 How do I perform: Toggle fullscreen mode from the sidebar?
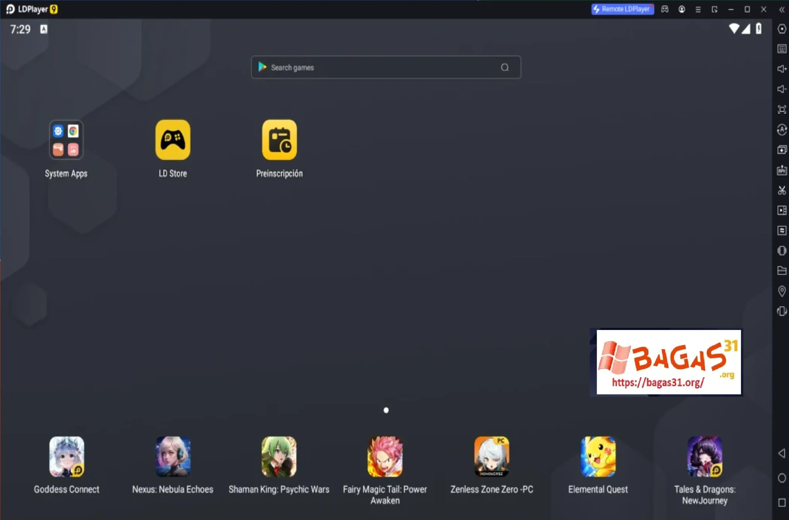click(x=782, y=109)
